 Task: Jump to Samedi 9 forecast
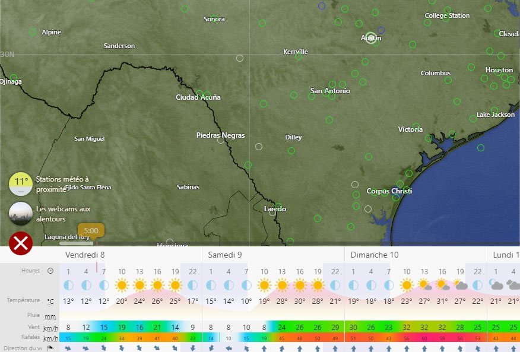point(224,255)
